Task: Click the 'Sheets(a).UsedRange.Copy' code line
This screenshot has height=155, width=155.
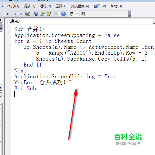Action: 91,59
